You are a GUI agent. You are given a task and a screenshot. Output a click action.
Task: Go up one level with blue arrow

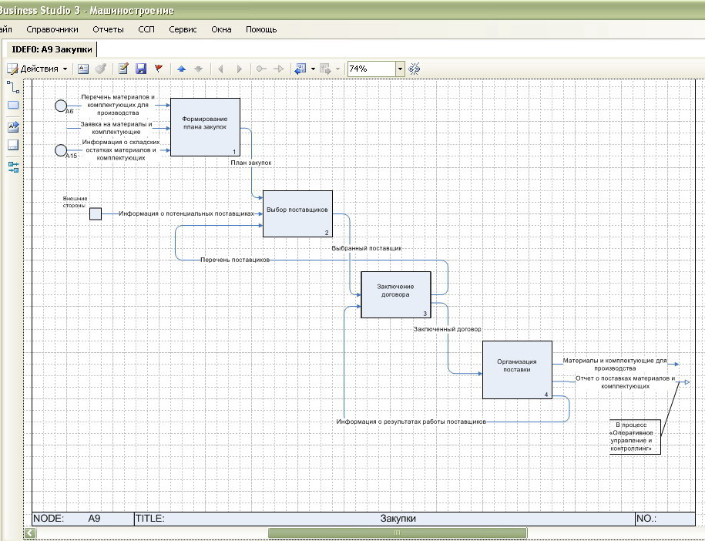pos(182,69)
